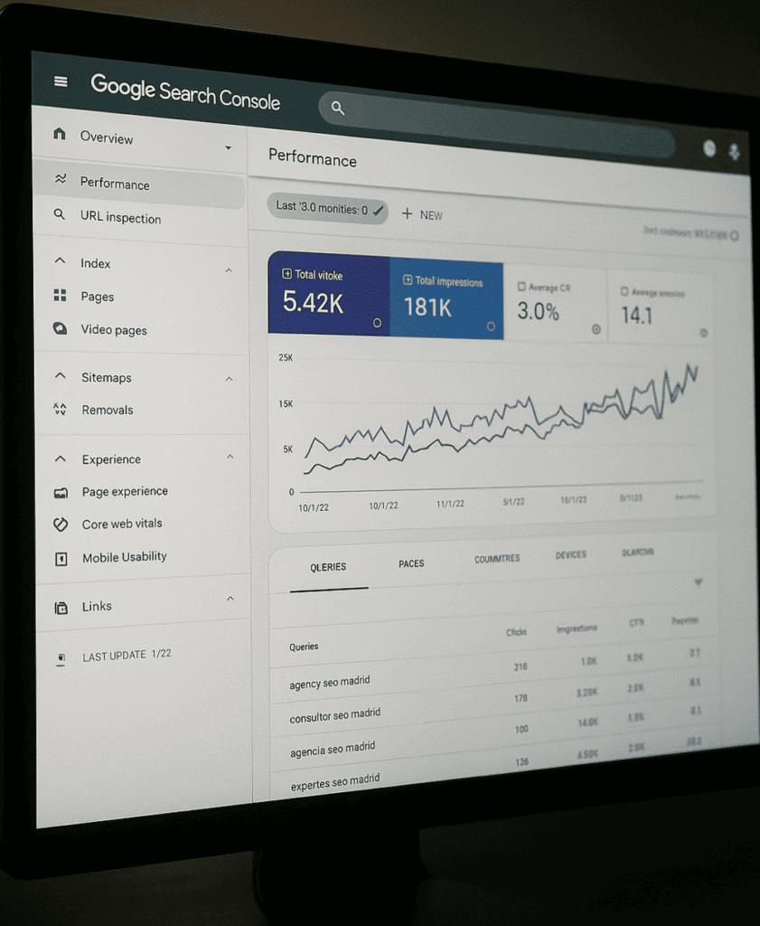This screenshot has width=760, height=926.
Task: Enable the Average CTR 3.0% checkbox
Action: (521, 287)
